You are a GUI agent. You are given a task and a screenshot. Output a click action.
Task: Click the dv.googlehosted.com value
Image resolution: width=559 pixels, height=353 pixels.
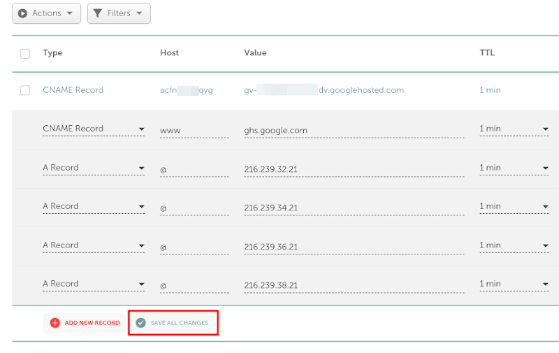325,90
